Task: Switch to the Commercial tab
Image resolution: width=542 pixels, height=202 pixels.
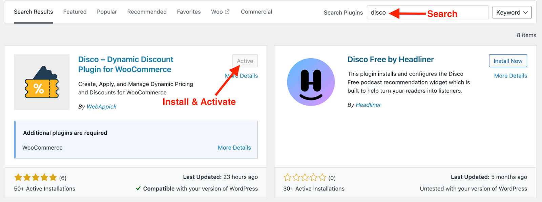Action: pyautogui.click(x=256, y=12)
